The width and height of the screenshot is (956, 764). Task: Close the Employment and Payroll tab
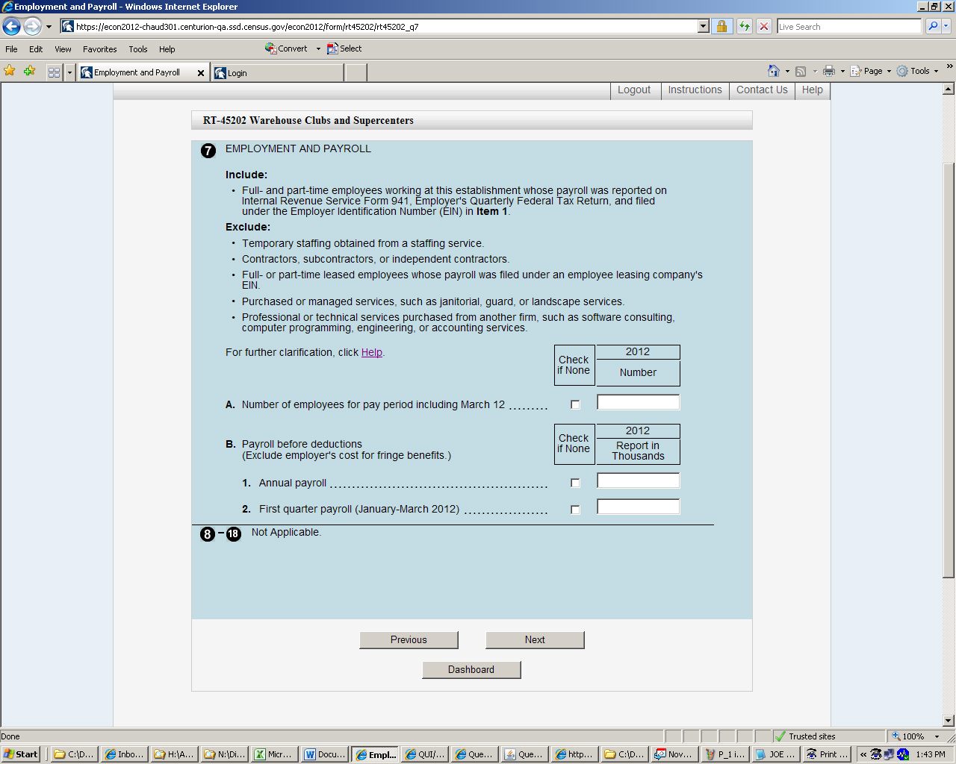200,72
